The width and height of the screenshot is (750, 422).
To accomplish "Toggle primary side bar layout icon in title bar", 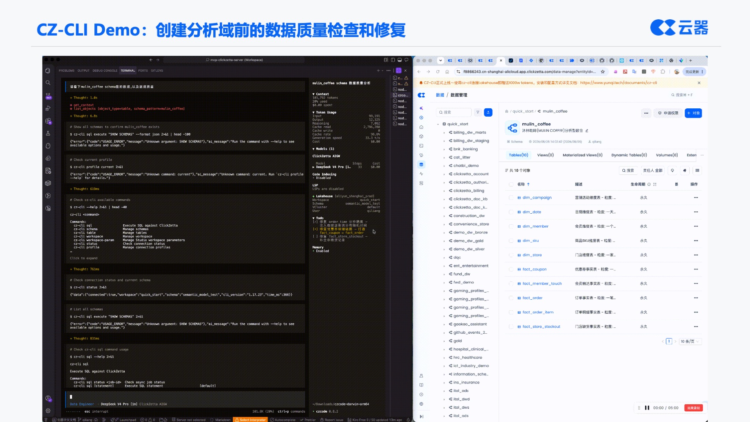I will coord(393,60).
